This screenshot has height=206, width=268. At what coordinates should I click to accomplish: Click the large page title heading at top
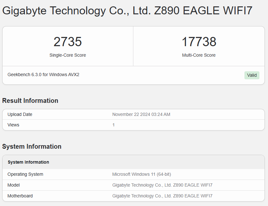tap(127, 11)
